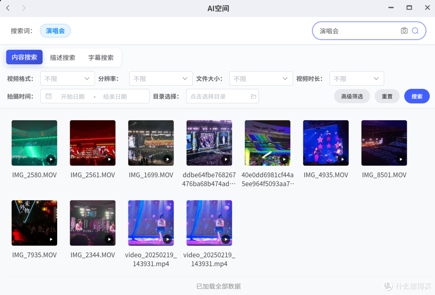
Task: Close the AI空间 window
Action: pos(427,8)
